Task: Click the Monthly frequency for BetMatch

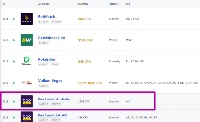Action: [114, 19]
